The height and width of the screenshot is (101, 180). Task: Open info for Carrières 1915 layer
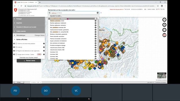coord(96,52)
